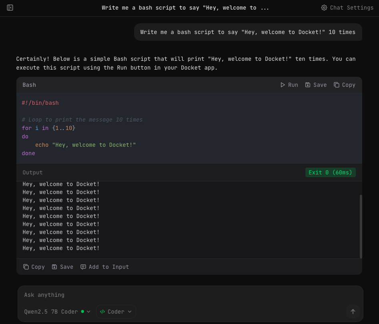This screenshot has height=324, width=379.
Task: Copy the script output below the terminal
Action: point(34,267)
